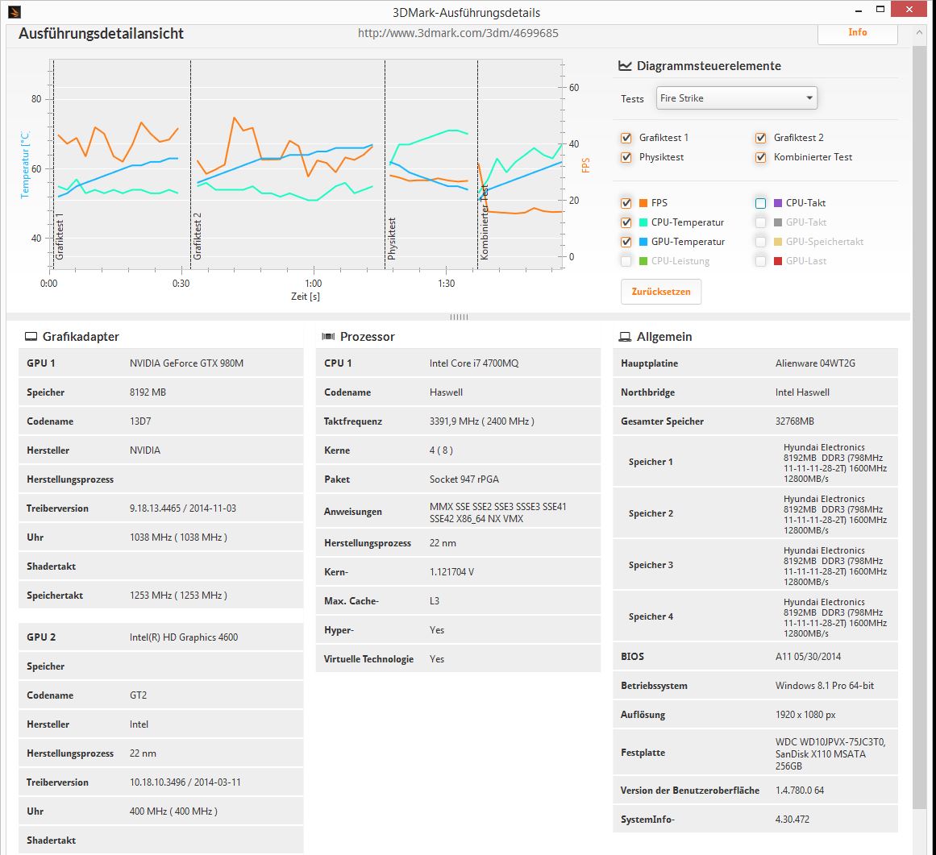936x855 pixels.
Task: Click the disabled CPU-Leistung checkbox
Action: click(x=626, y=261)
